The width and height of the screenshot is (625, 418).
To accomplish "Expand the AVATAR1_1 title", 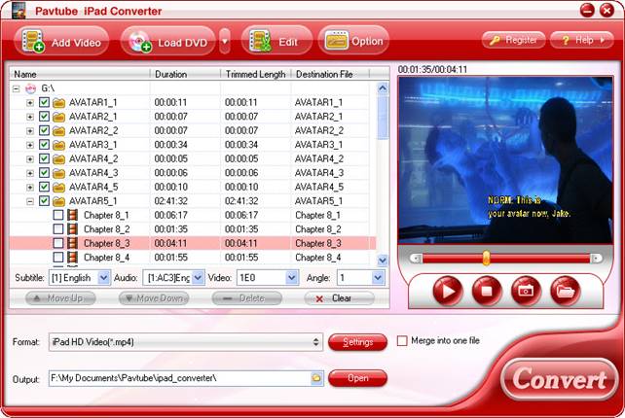I will click(x=30, y=103).
